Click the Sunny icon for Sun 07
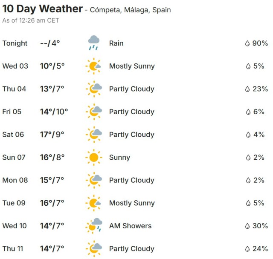Image resolution: width=273 pixels, height=259 pixels. pyautogui.click(x=93, y=158)
